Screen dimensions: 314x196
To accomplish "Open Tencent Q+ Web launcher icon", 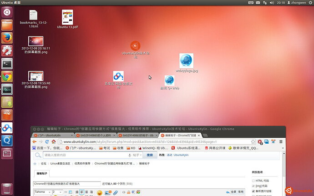I will tap(7, 141).
